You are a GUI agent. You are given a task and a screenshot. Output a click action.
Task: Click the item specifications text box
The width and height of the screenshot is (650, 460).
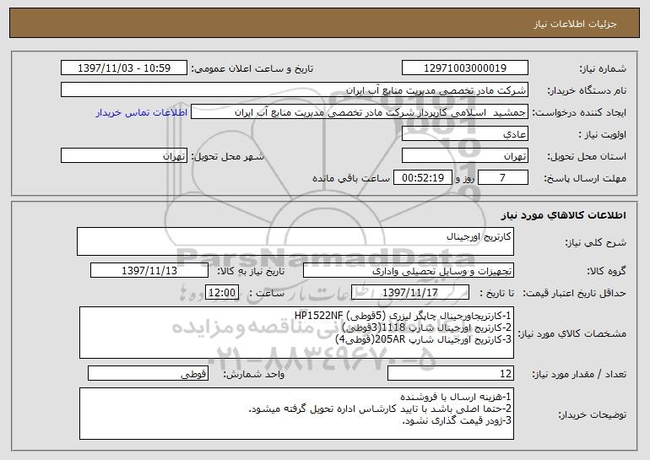point(296,333)
